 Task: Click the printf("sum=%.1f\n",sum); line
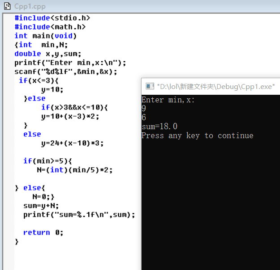(79, 215)
